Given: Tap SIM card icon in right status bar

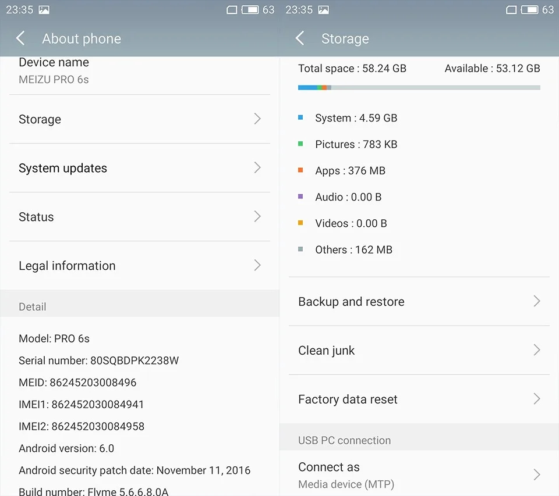Looking at the screenshot, I should (x=511, y=10).
